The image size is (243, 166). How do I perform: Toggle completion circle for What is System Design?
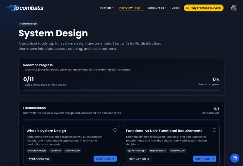pos(115,130)
